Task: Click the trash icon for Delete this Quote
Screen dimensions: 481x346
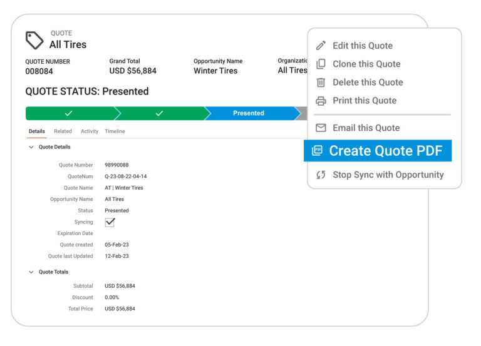Action: tap(321, 82)
